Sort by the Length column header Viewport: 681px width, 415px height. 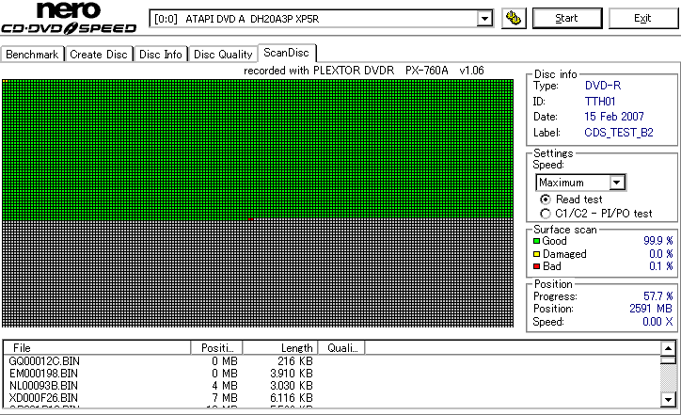[280, 348]
